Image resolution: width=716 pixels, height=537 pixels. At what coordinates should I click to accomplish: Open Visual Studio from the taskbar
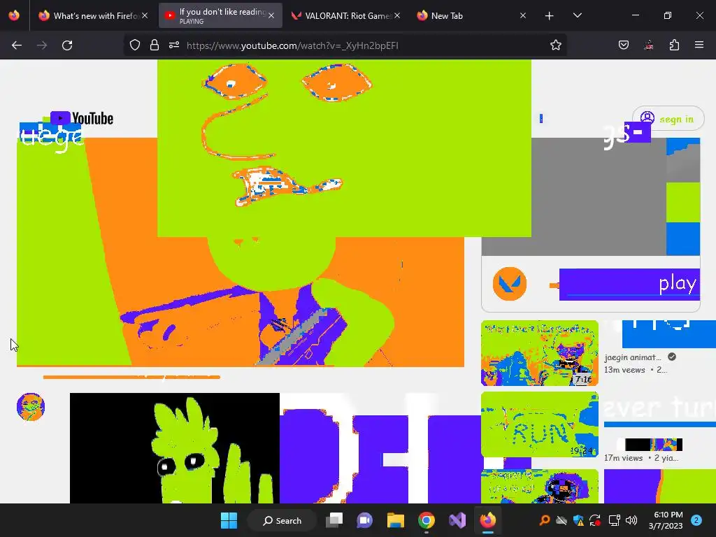[457, 520]
